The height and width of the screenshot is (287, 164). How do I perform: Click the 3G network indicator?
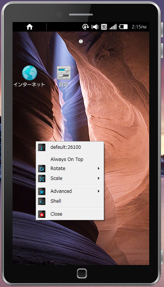pos(104,27)
